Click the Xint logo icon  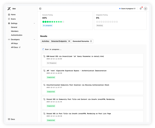coord(9,9)
